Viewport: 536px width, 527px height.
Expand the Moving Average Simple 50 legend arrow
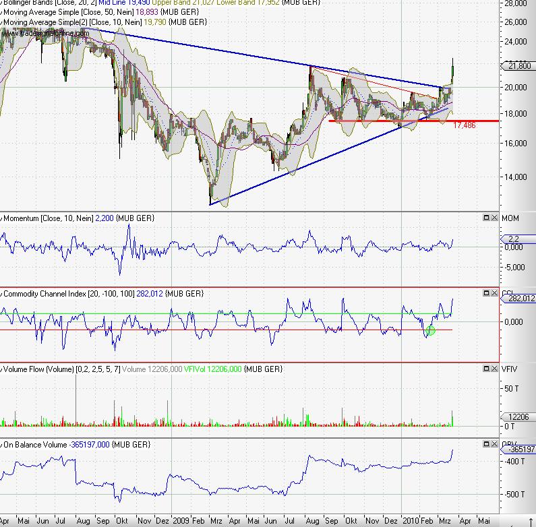coord(2,12)
